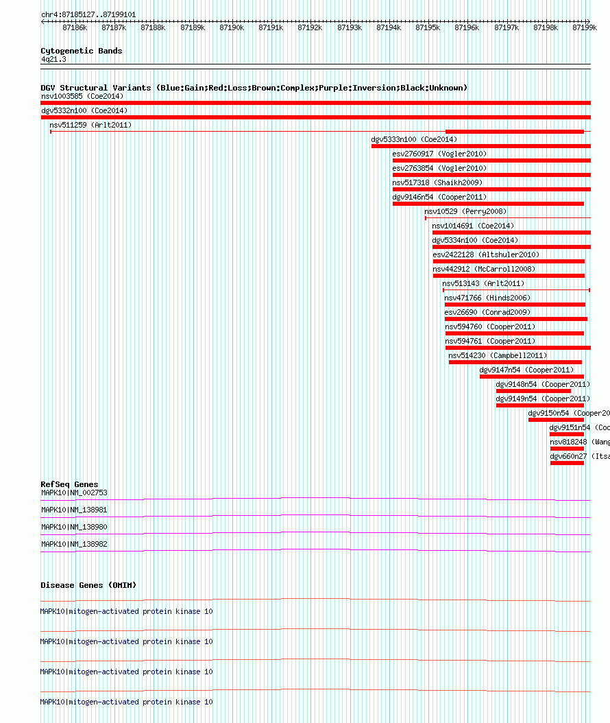610x723 pixels.
Task: Select nsv442912 (McCarroll2008) variant
Action: tap(484, 269)
